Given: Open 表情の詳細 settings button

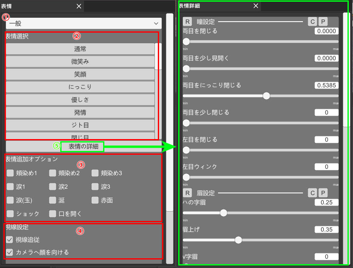Looking at the screenshot, I should click(x=83, y=147).
